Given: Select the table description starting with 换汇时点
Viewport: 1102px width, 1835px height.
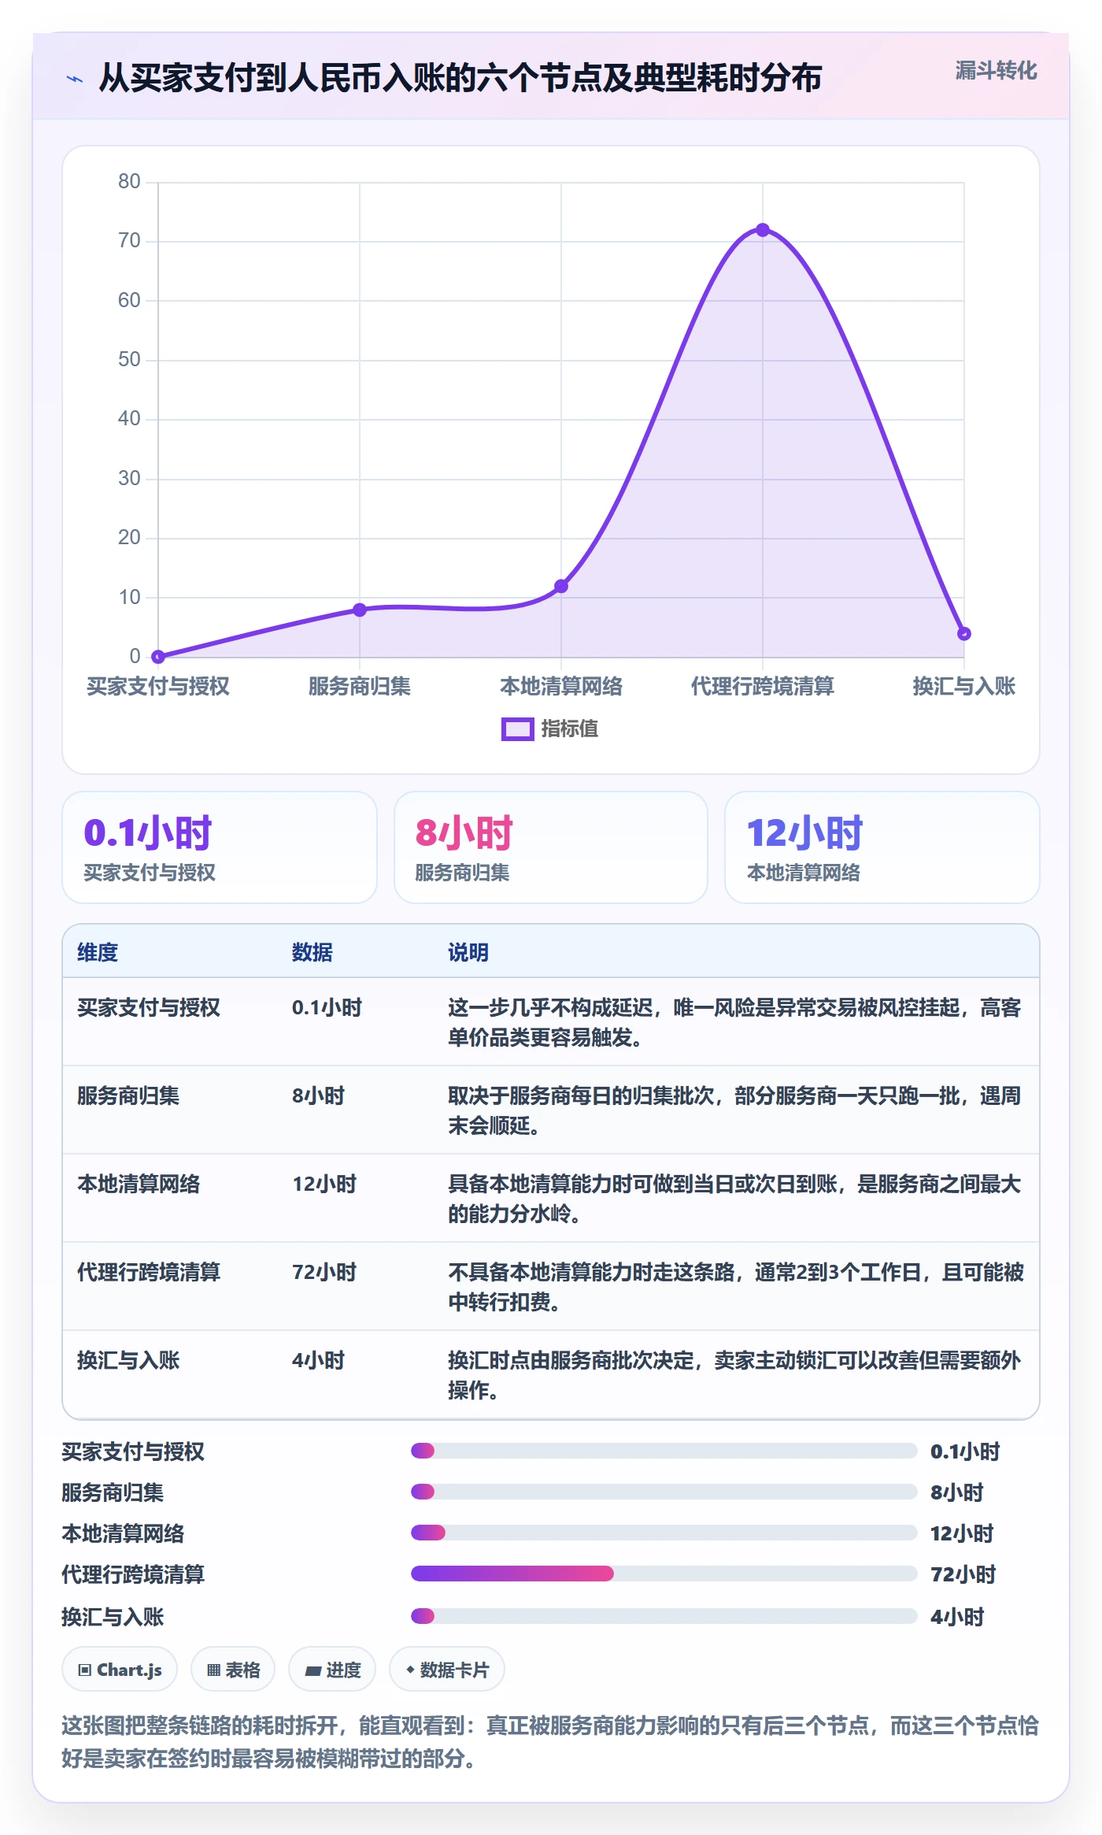Looking at the screenshot, I should coord(735,1375).
